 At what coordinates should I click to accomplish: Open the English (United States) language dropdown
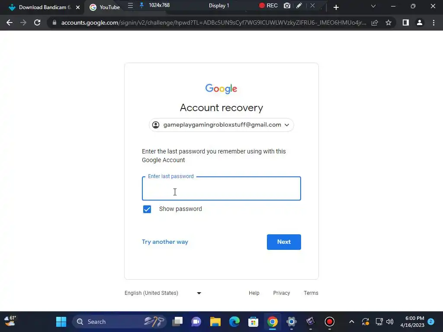[x=163, y=293]
